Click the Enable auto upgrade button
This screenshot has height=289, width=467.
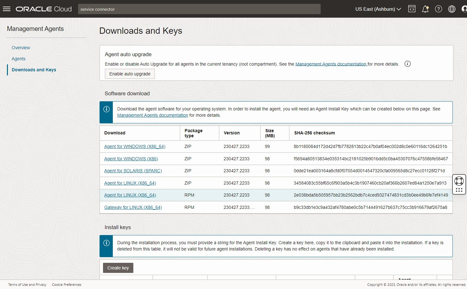[x=130, y=74]
